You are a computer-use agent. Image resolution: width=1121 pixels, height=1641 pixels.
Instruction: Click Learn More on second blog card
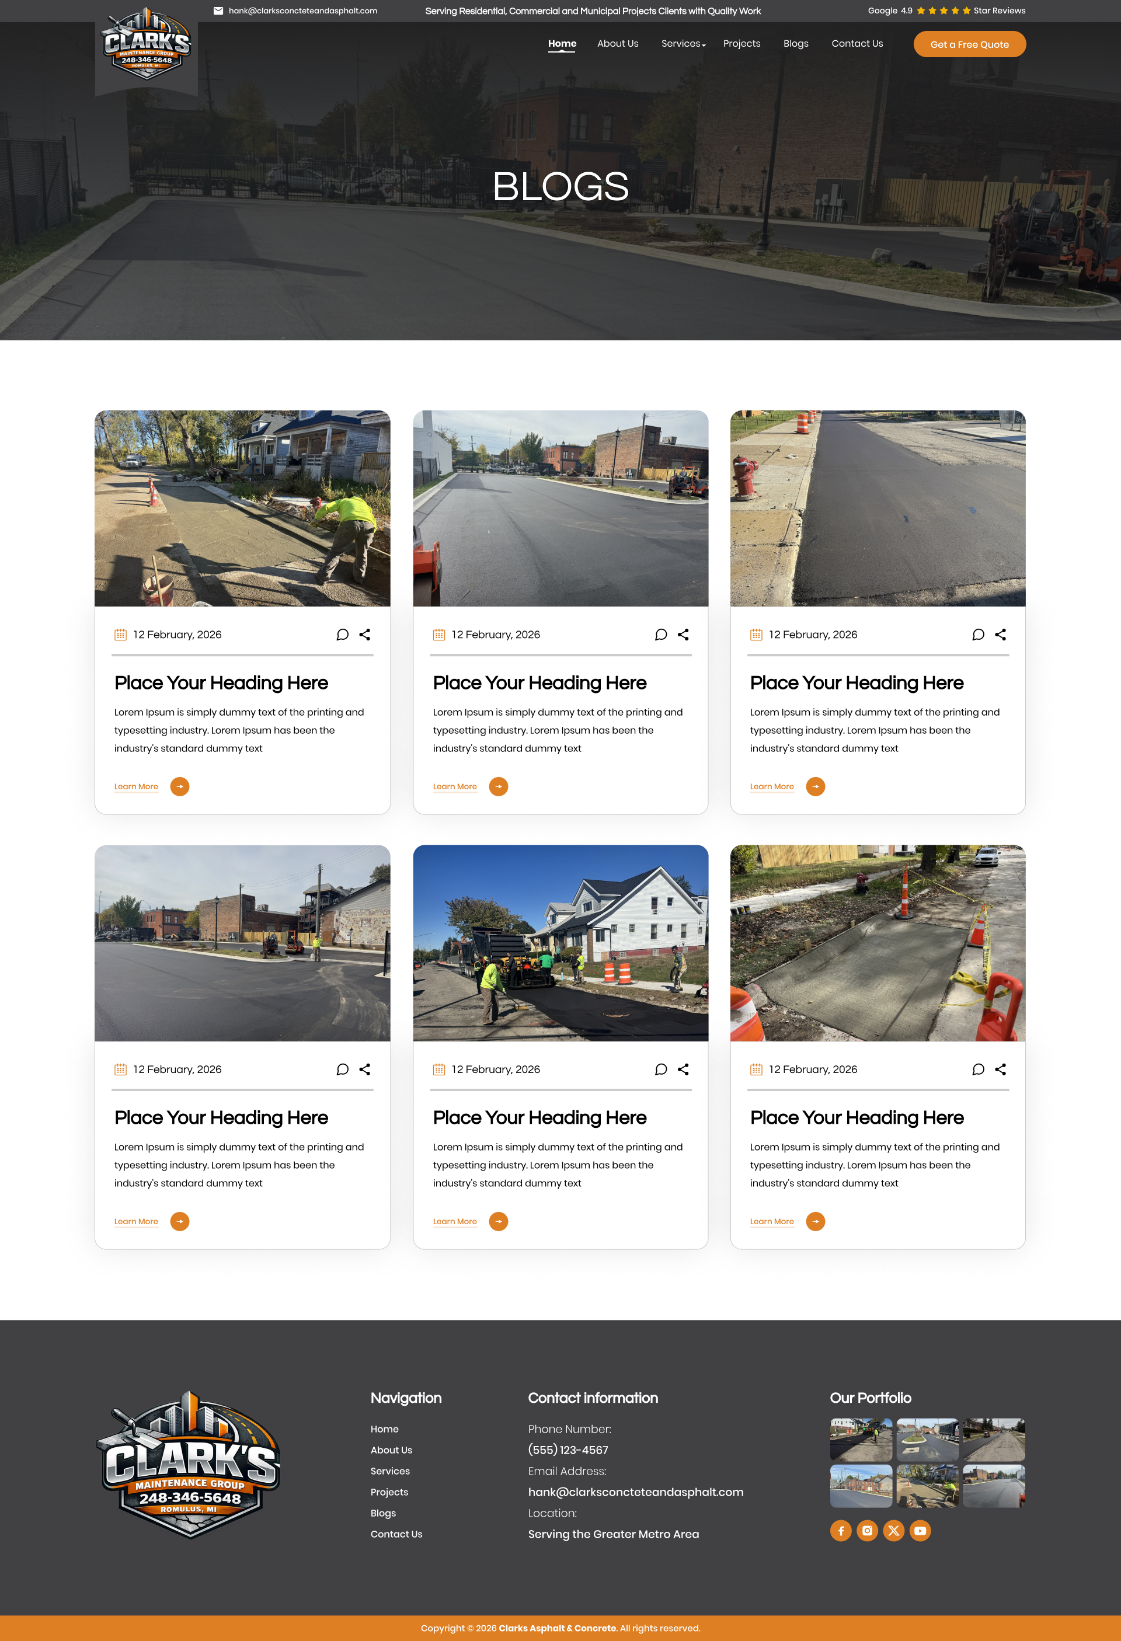454,786
